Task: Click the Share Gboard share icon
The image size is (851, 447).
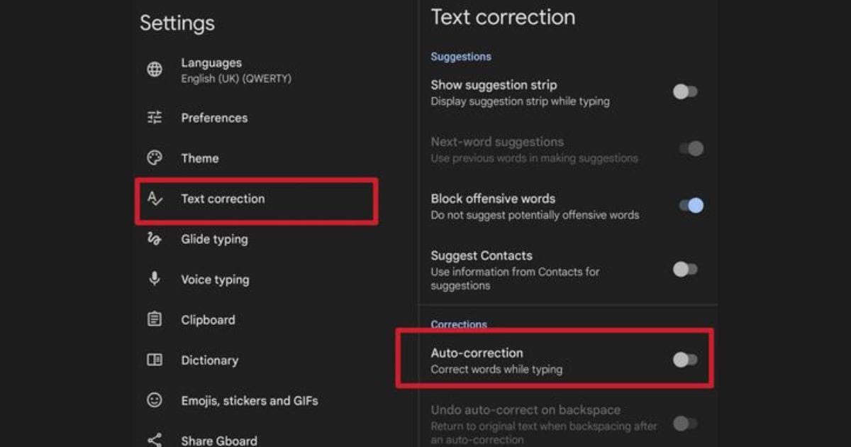Action: click(154, 438)
